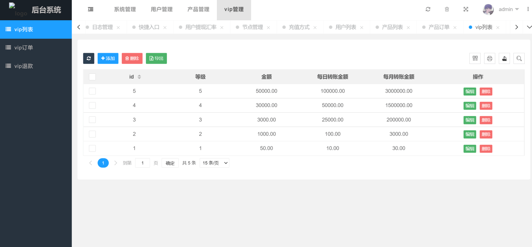Switch to the 日志管理 tab
Viewport: 532px width, 247px height.
tap(102, 27)
